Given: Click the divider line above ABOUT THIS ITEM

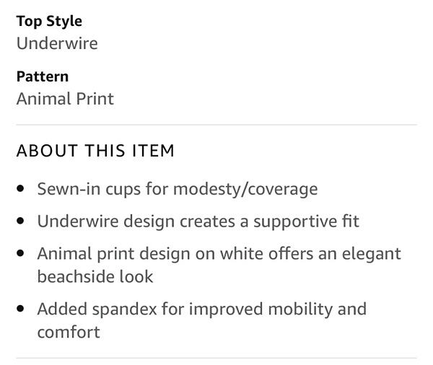Looking at the screenshot, I should [x=216, y=125].
